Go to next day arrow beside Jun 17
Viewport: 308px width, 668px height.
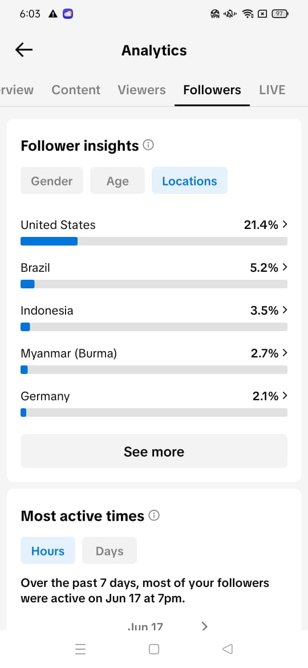205,626
